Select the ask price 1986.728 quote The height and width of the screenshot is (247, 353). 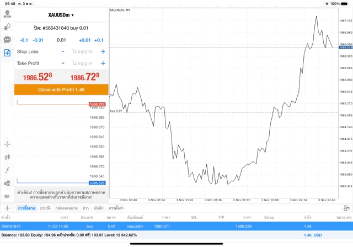(84, 77)
